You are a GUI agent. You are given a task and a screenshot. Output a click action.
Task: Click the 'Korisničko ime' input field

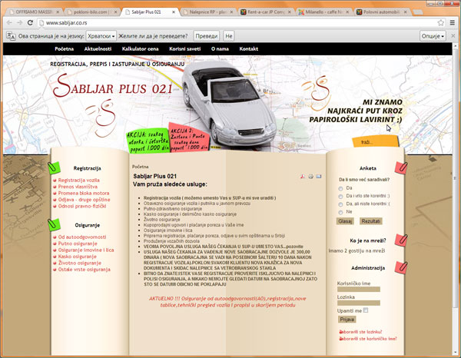[x=363, y=290]
